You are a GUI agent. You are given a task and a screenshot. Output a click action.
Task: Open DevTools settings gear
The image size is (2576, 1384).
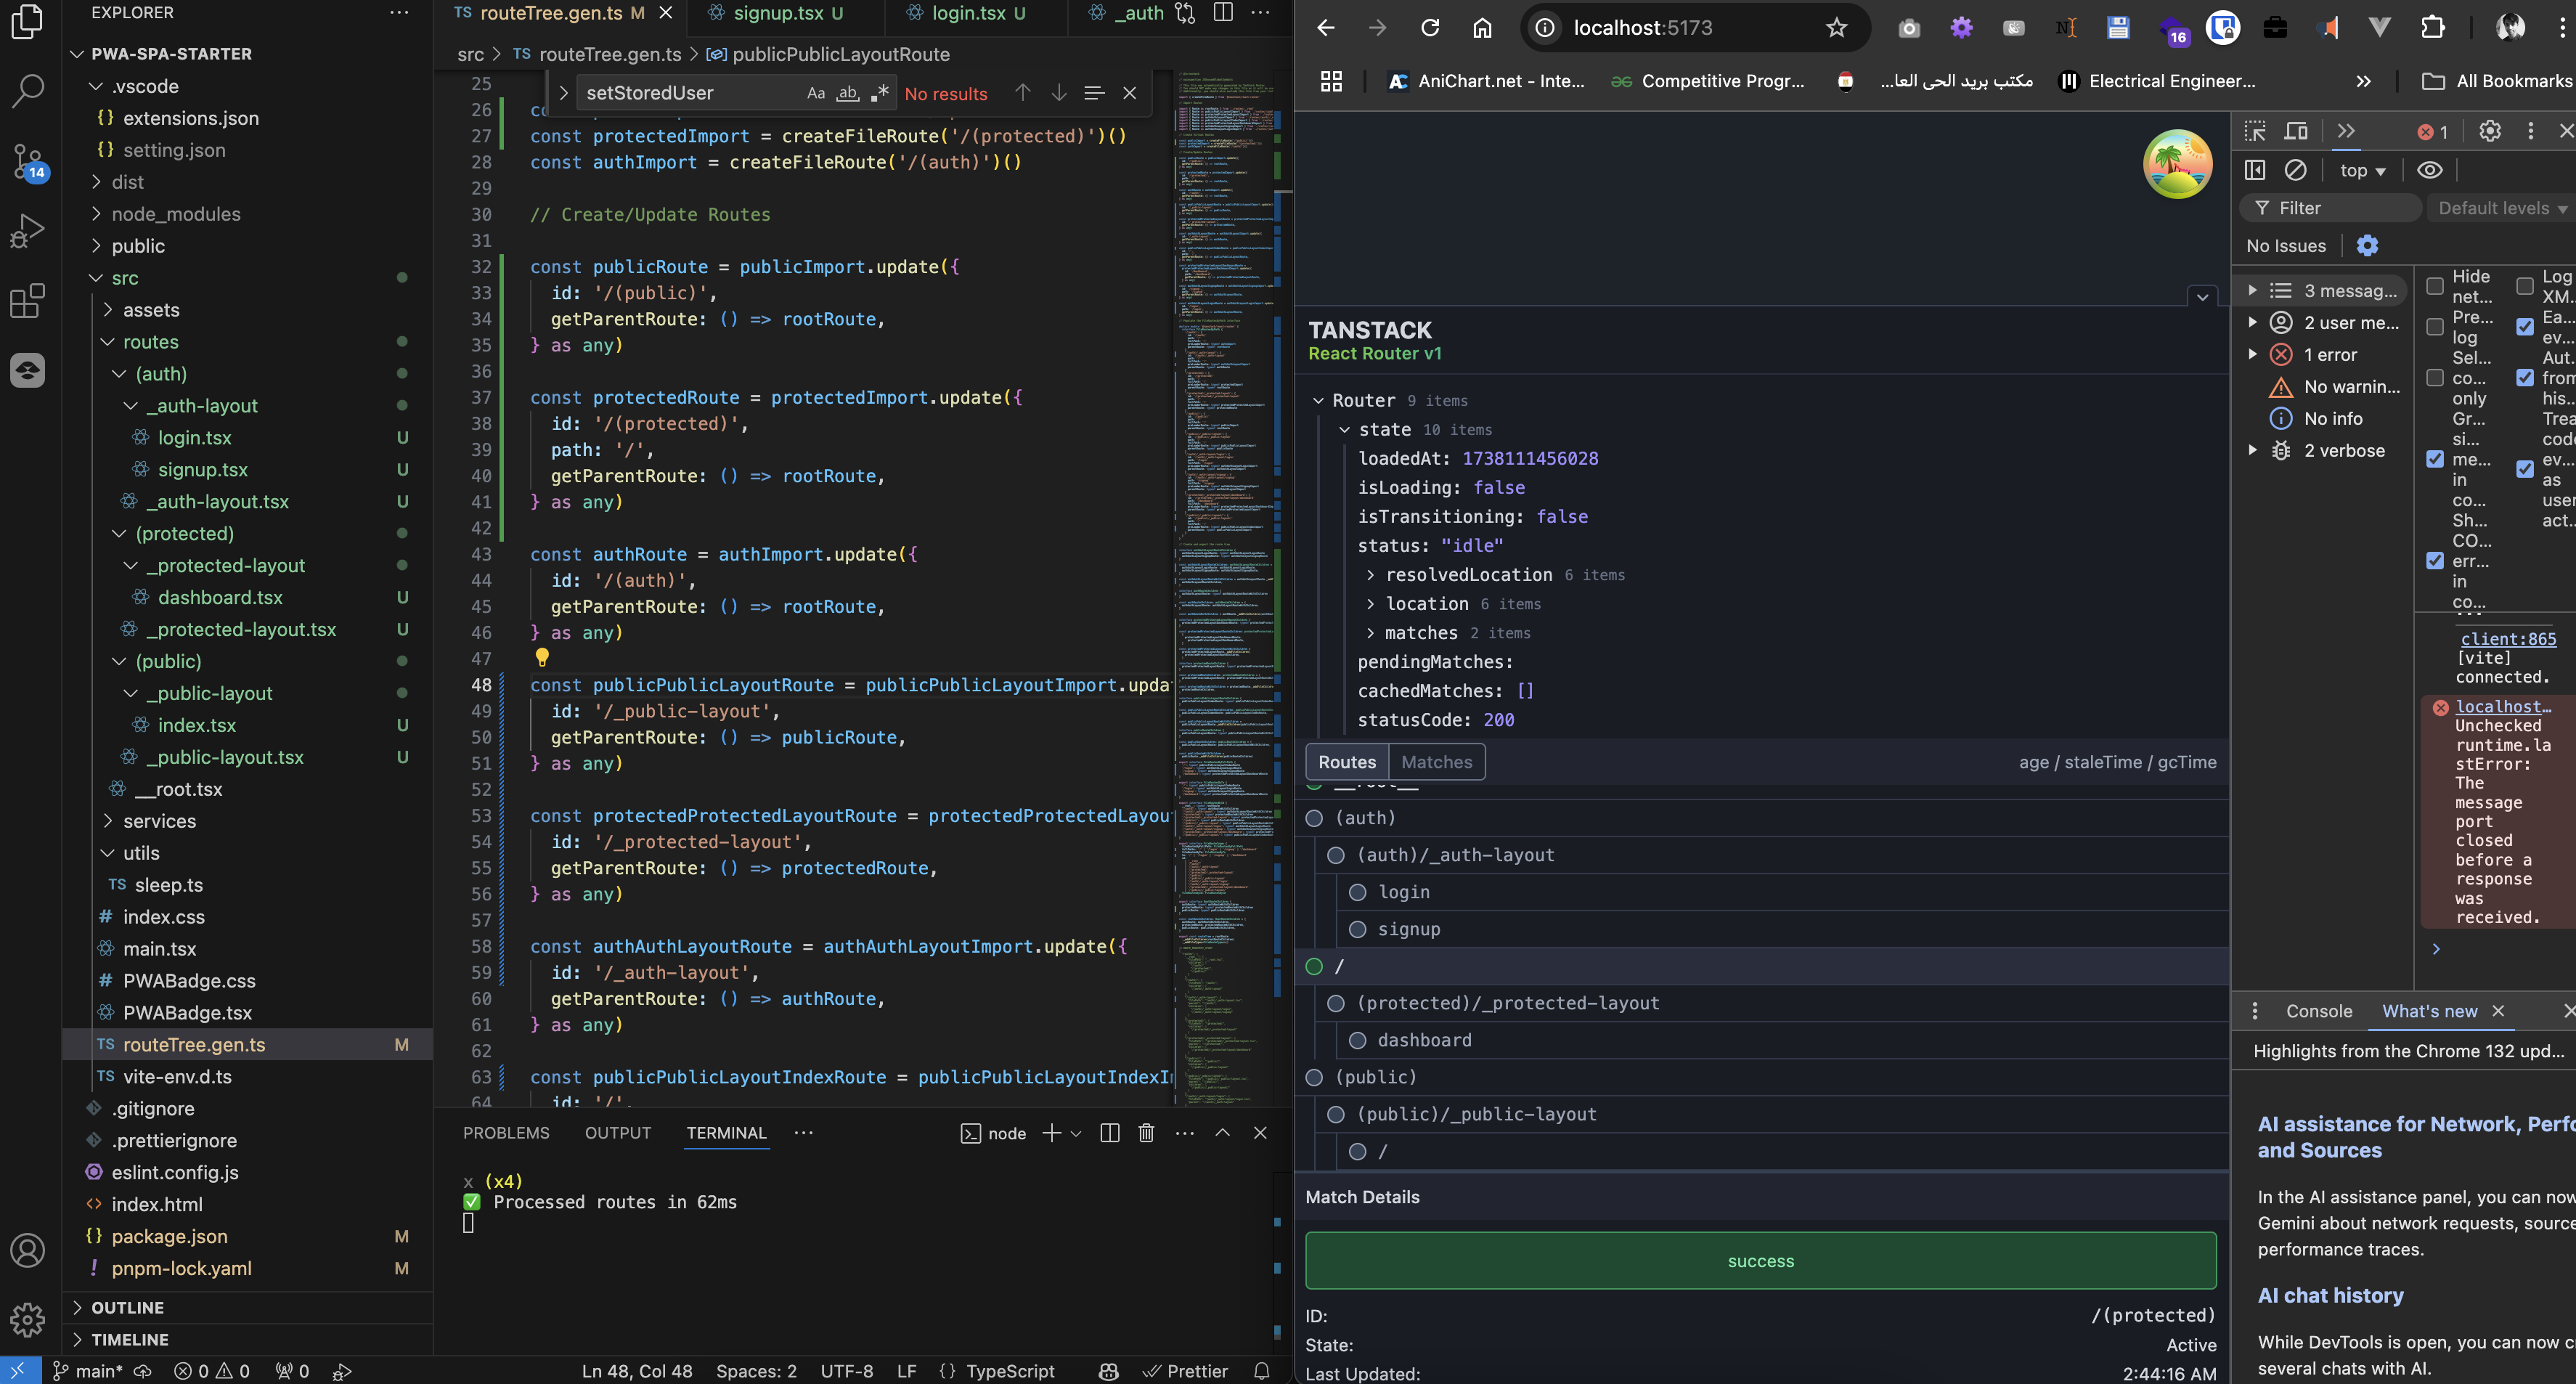(2490, 131)
